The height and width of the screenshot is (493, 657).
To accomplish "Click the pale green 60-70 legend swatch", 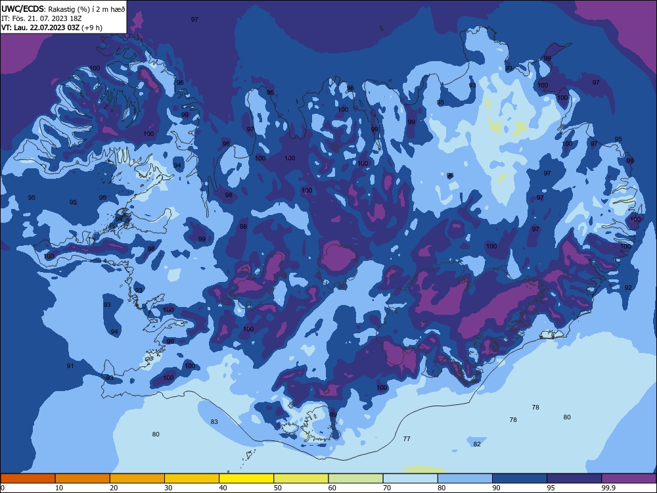I will [355, 479].
